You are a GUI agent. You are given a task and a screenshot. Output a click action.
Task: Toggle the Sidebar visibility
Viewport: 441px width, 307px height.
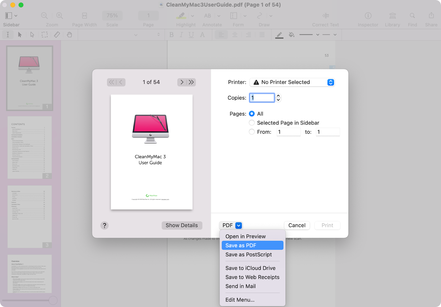pyautogui.click(x=8, y=16)
